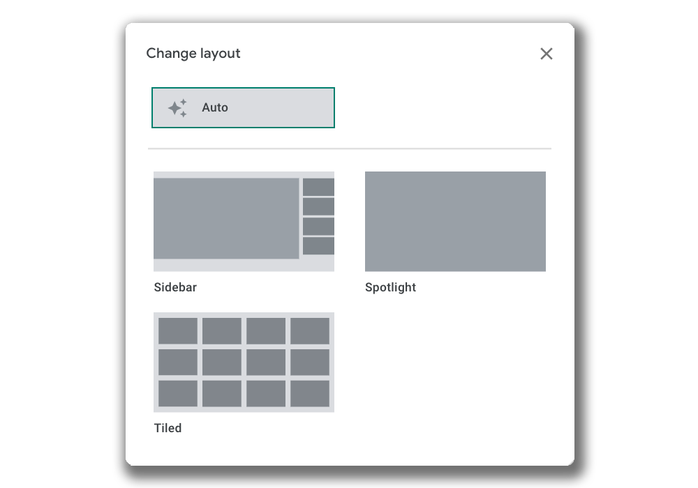698x488 pixels.
Task: Pick the Spotlight layout preview
Action: tap(455, 221)
